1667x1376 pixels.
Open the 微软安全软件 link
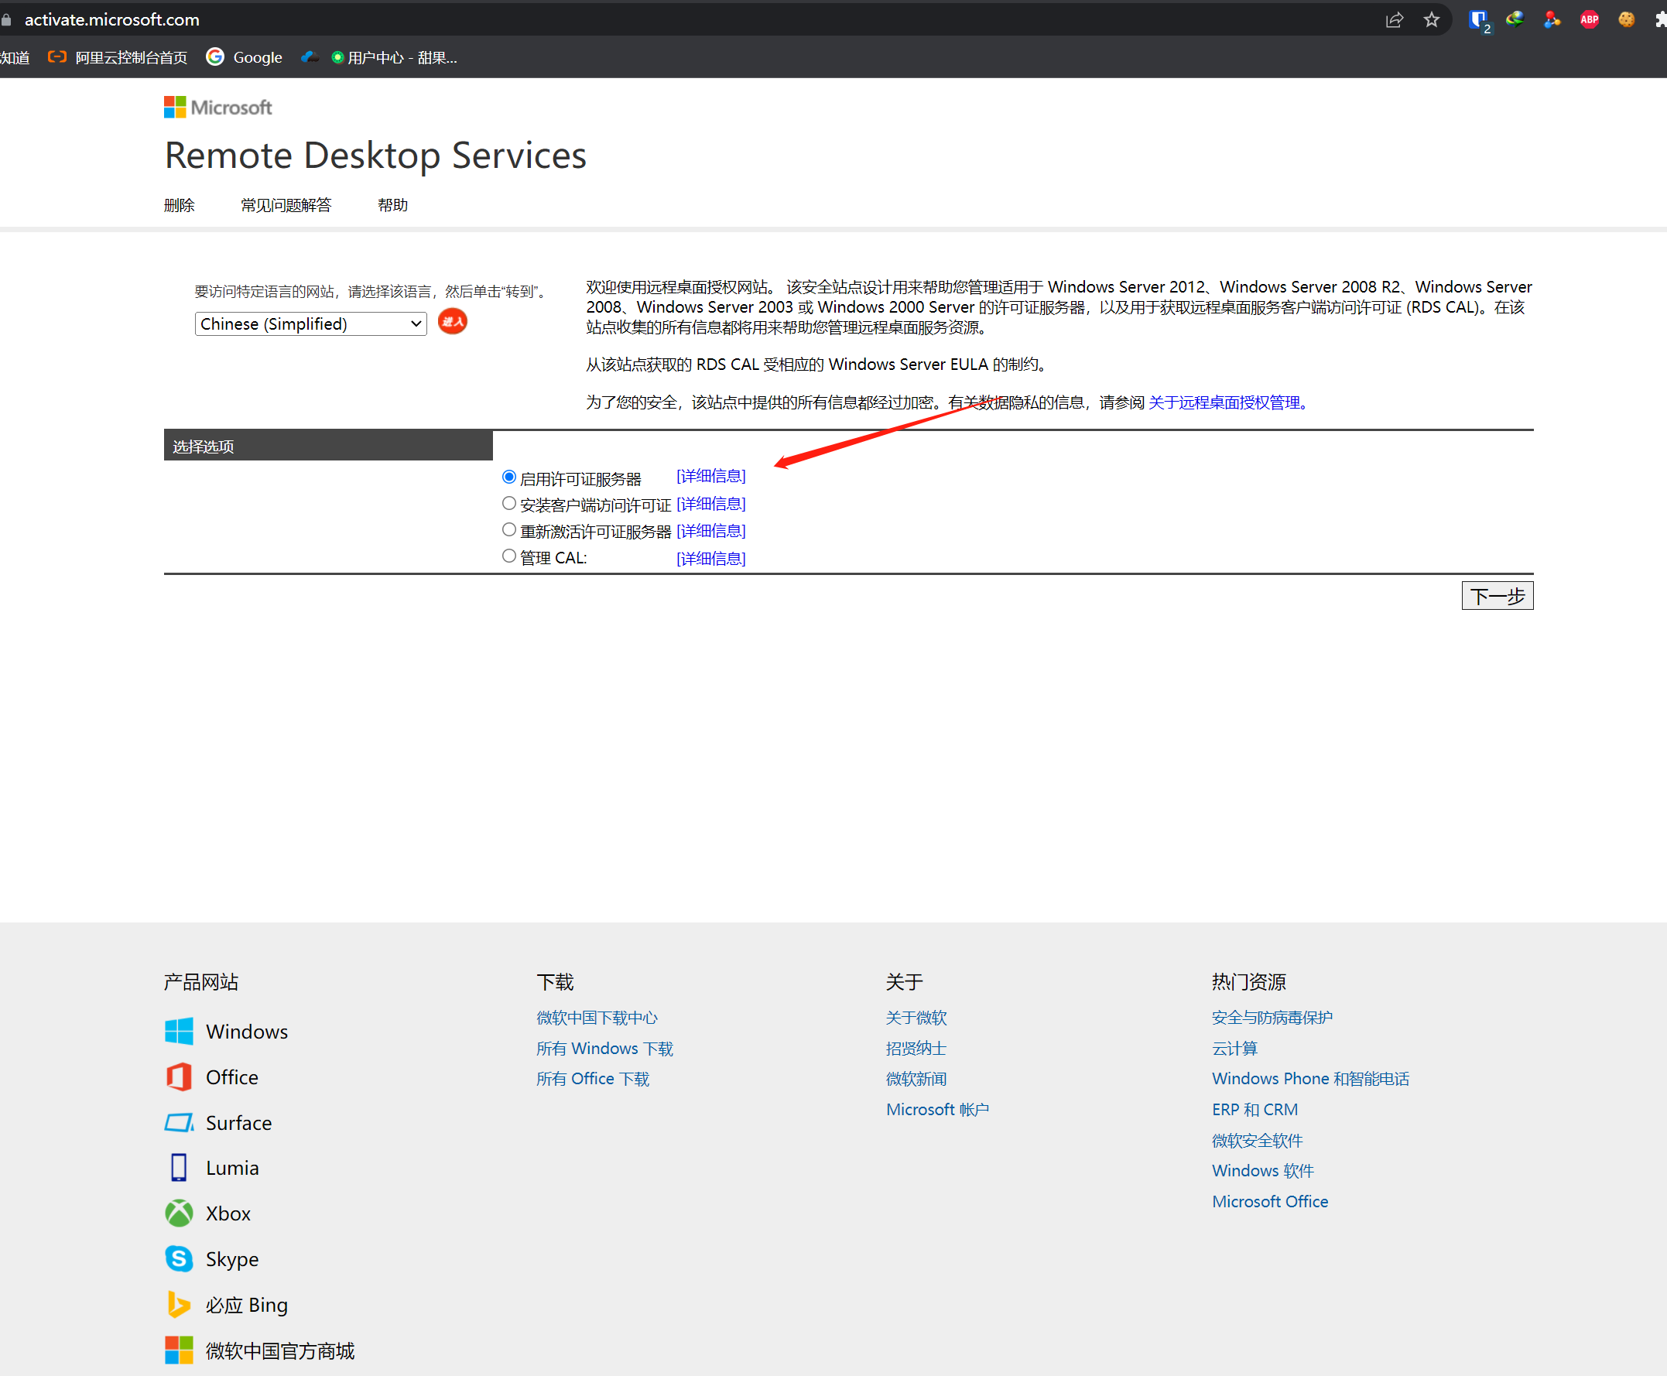1257,1141
